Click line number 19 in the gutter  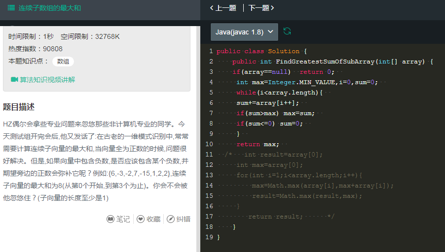tap(209, 237)
